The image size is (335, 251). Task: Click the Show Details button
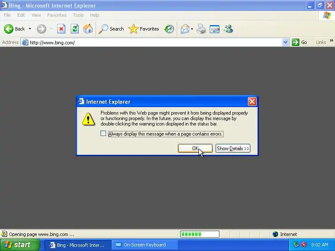tap(233, 149)
